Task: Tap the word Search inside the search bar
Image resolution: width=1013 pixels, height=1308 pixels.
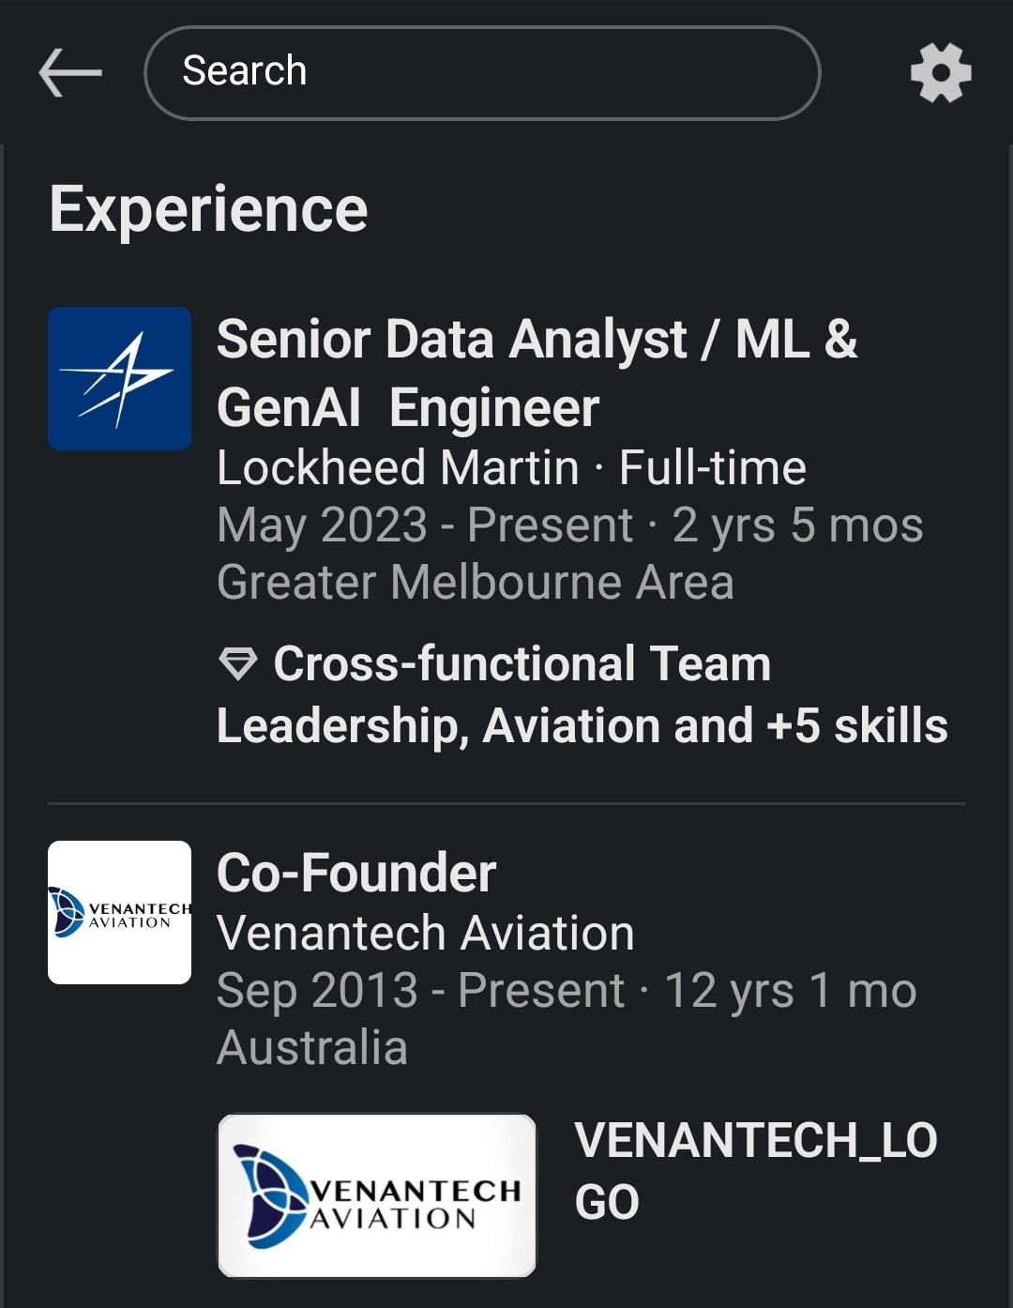Action: (x=245, y=70)
